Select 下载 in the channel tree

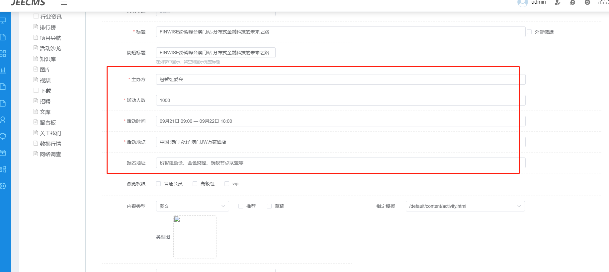pyautogui.click(x=46, y=91)
